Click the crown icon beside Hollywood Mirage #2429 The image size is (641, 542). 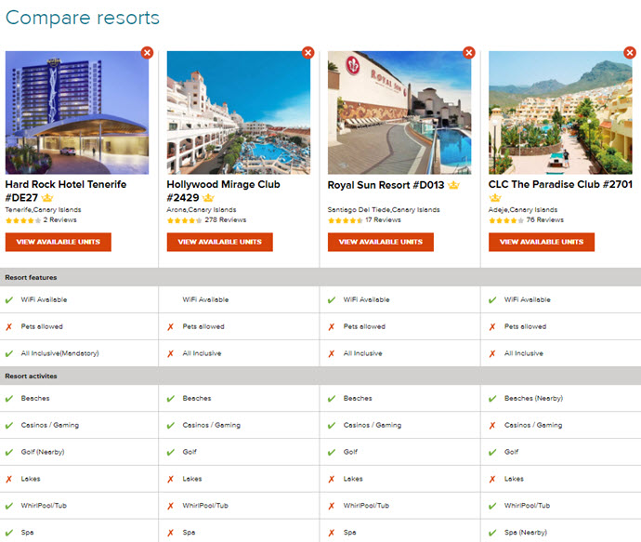coord(208,198)
